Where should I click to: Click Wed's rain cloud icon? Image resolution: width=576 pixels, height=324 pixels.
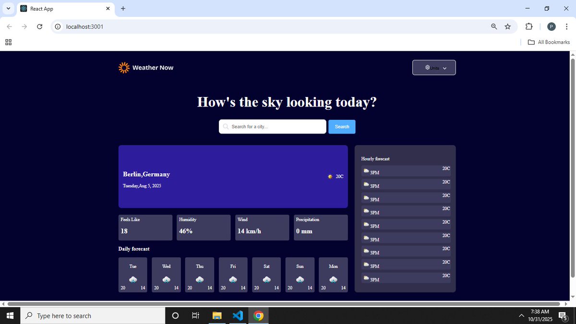(x=167, y=279)
